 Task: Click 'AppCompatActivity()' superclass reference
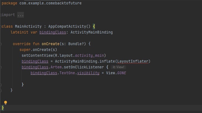tap(69, 27)
